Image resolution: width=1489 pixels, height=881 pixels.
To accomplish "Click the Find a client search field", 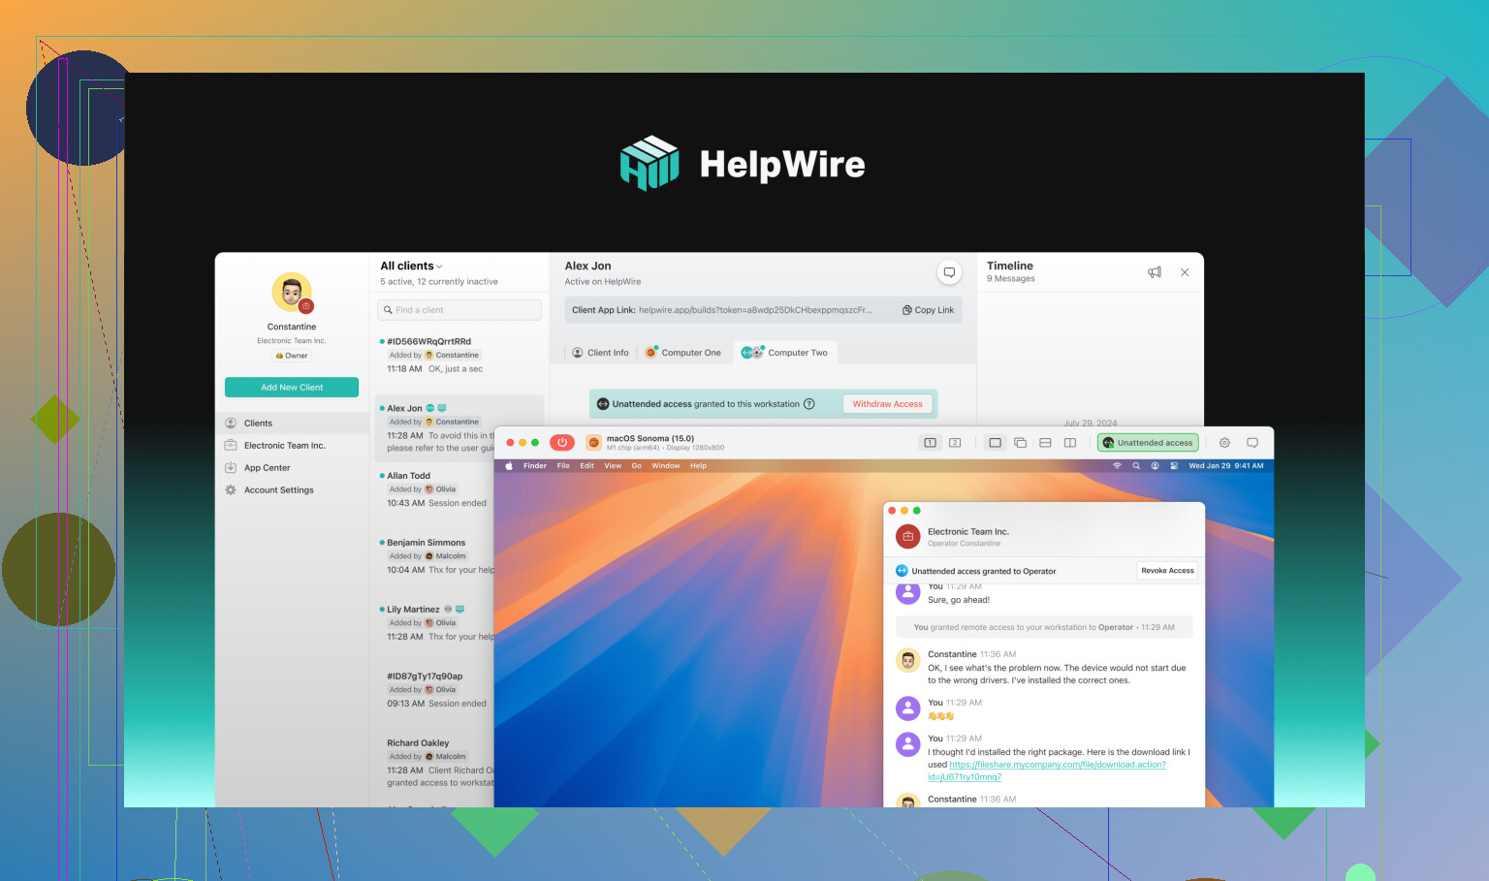I will coord(459,310).
